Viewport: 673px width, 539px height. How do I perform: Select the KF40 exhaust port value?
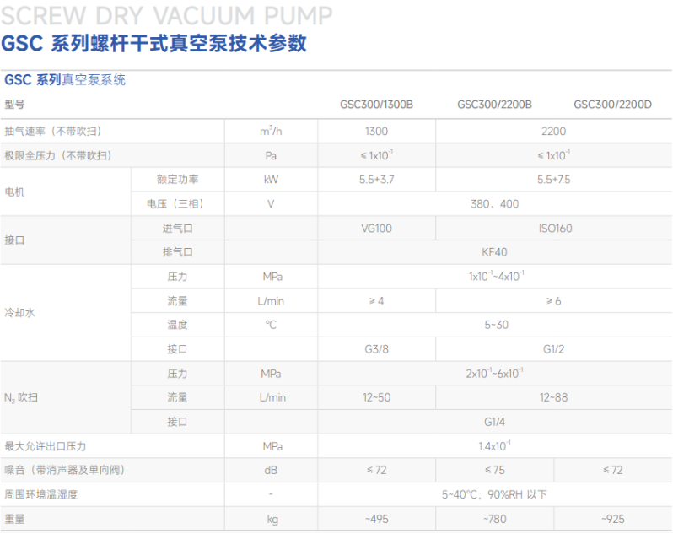tap(494, 252)
